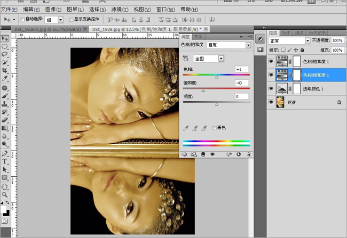Open the 滤镜 menu
Viewport: 347px width, 238px height.
coord(120,10)
